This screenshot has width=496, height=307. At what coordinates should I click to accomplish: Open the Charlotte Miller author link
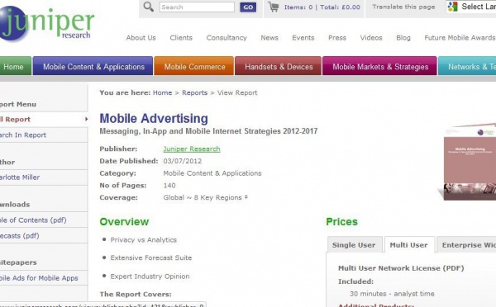point(20,177)
